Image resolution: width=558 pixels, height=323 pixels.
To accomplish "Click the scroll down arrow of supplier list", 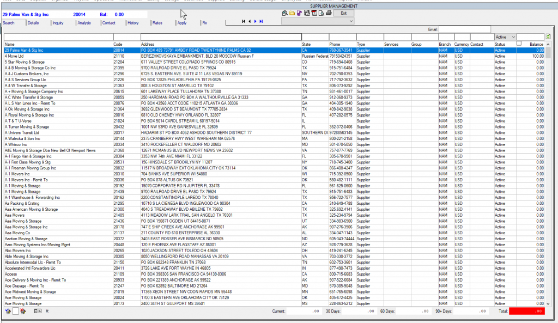I will pos(548,304).
